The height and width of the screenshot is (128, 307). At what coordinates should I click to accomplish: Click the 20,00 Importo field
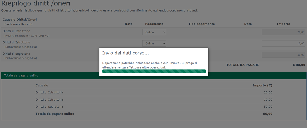click(283, 32)
